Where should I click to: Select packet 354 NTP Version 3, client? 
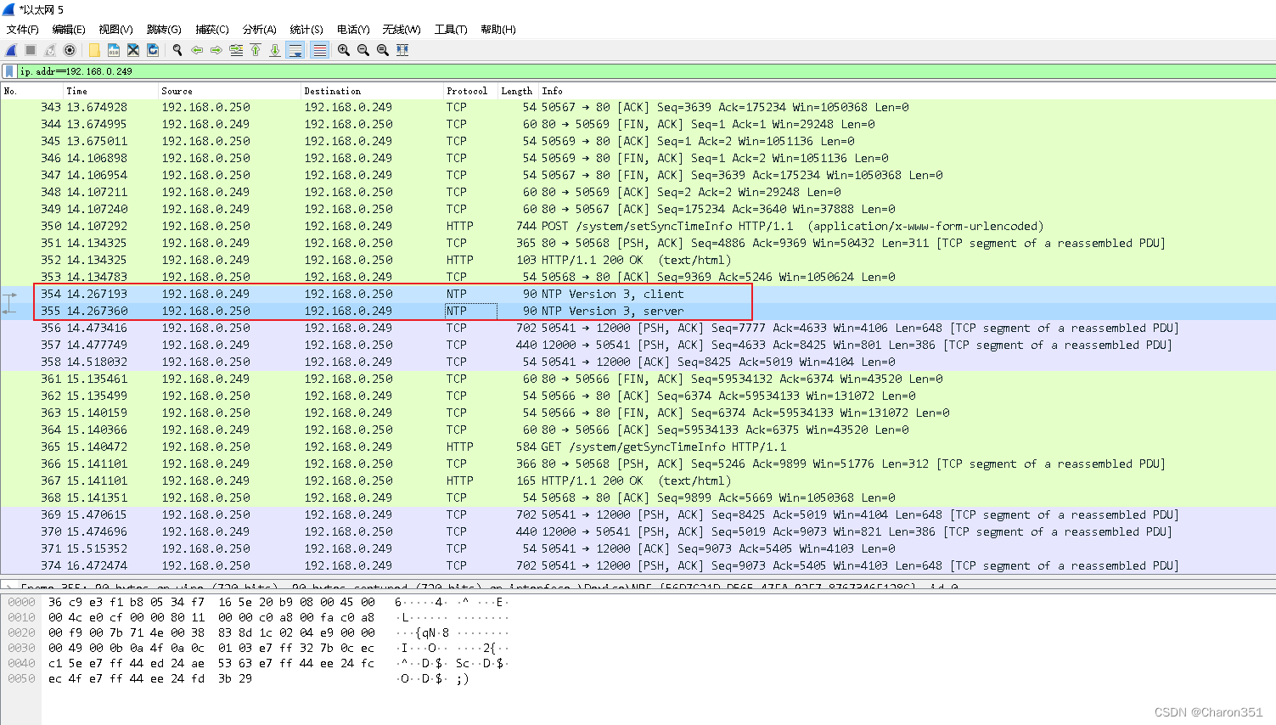[x=638, y=294]
